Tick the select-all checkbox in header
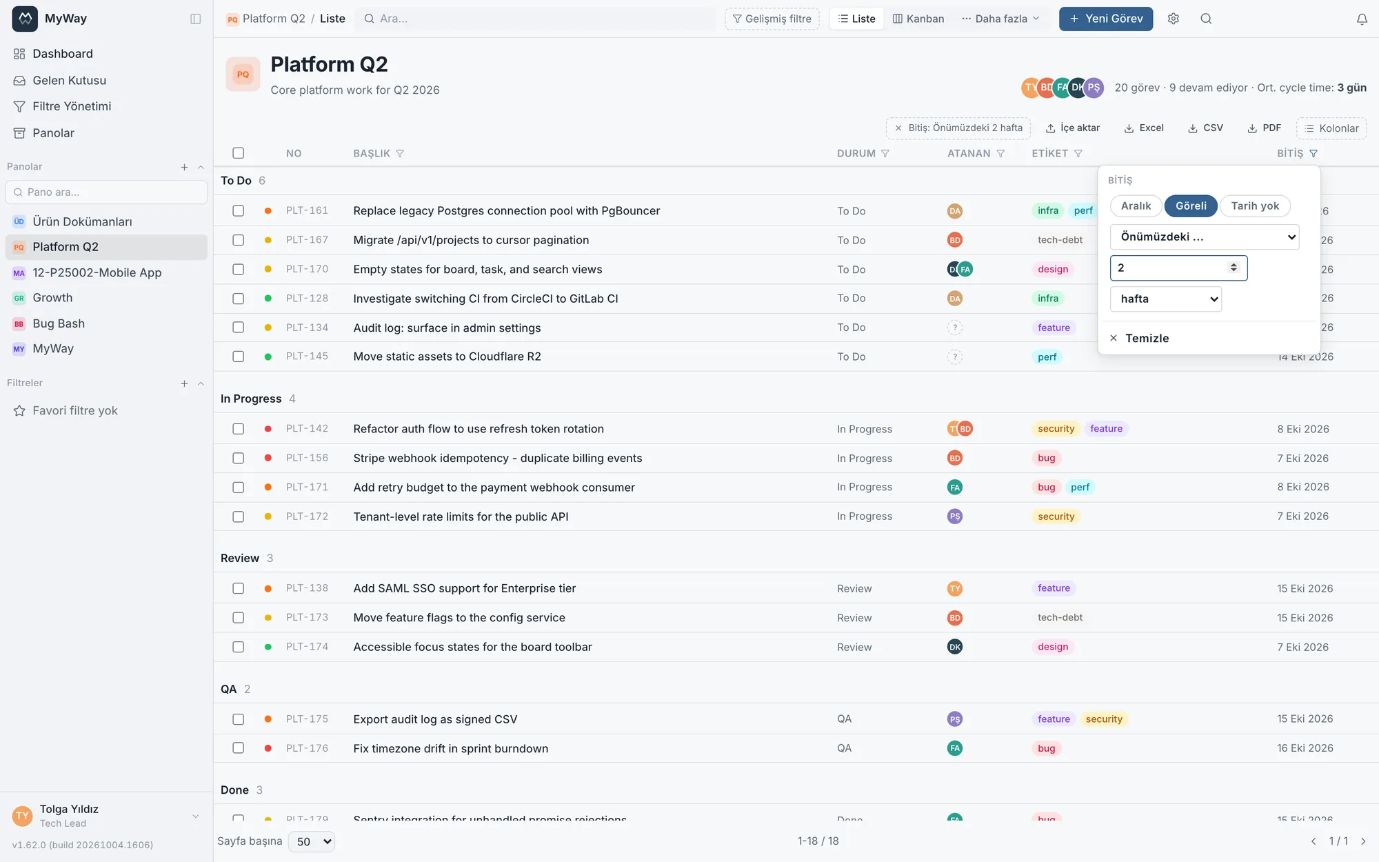Screen dimensions: 1379x862 tap(238, 153)
